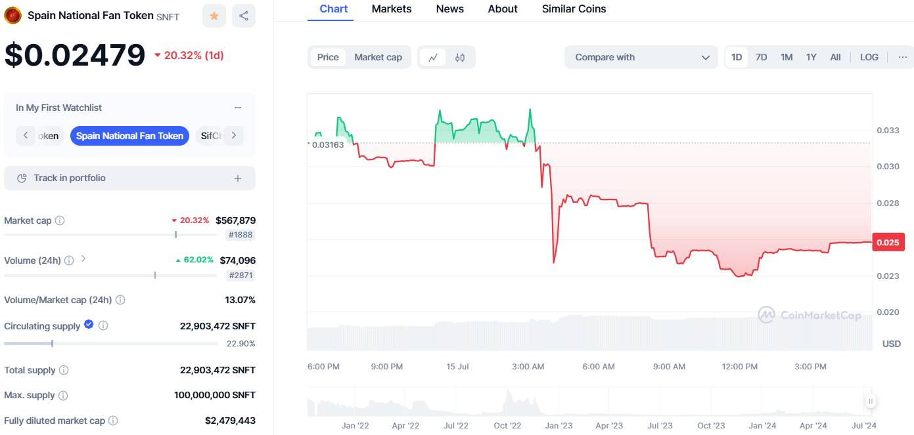Select 1M time range
Screen dimensions: 914x435
[786, 57]
